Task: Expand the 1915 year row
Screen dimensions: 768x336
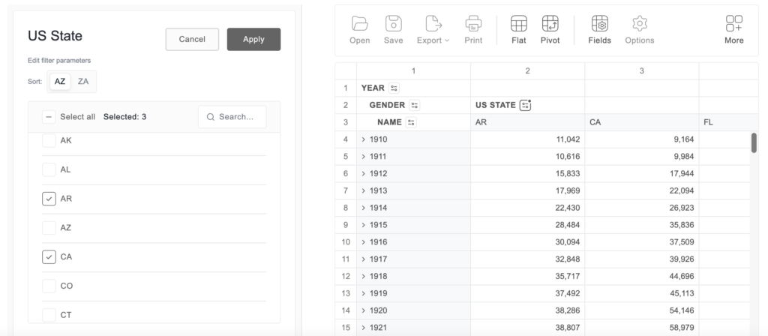Action: click(x=364, y=225)
